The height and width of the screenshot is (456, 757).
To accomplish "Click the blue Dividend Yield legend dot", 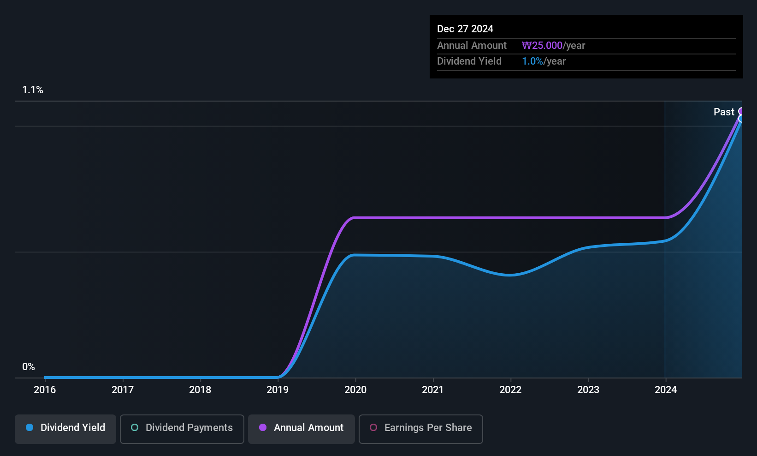I will (30, 427).
